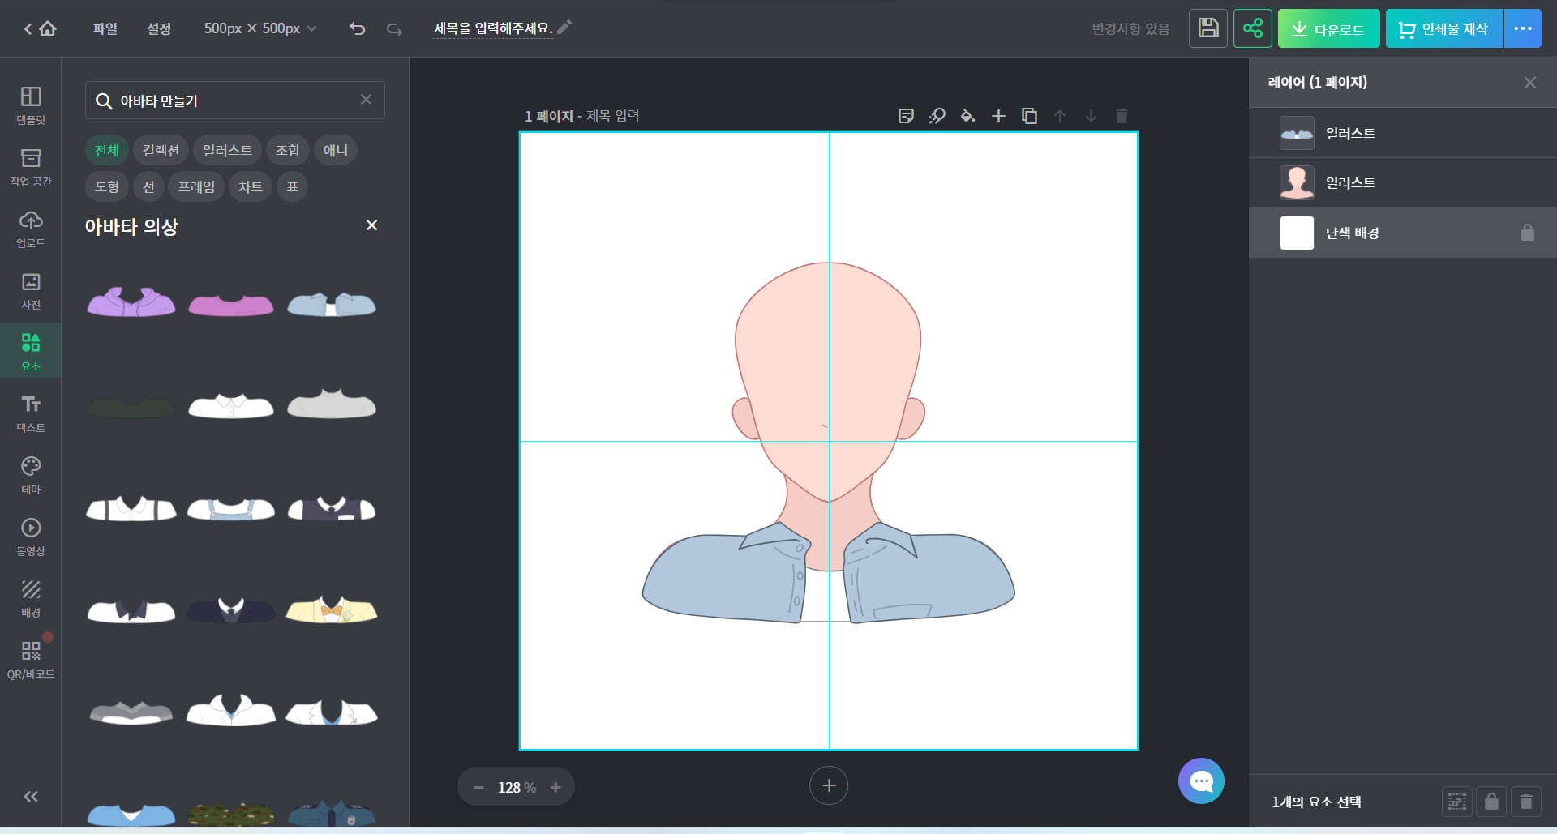Open the 동영상 sidebar panel

[31, 537]
